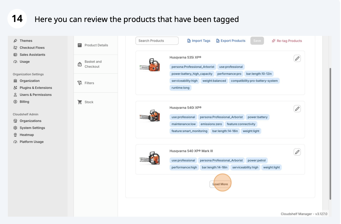Viewport: 341px width, 224px height.
Task: Click the Stock cart icon
Action: pos(80,102)
